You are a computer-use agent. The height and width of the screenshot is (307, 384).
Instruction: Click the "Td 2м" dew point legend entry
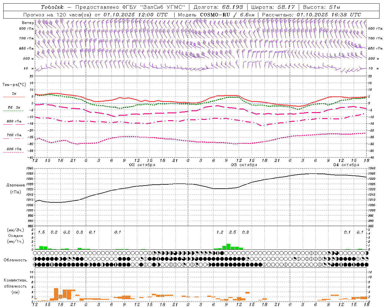[14, 107]
